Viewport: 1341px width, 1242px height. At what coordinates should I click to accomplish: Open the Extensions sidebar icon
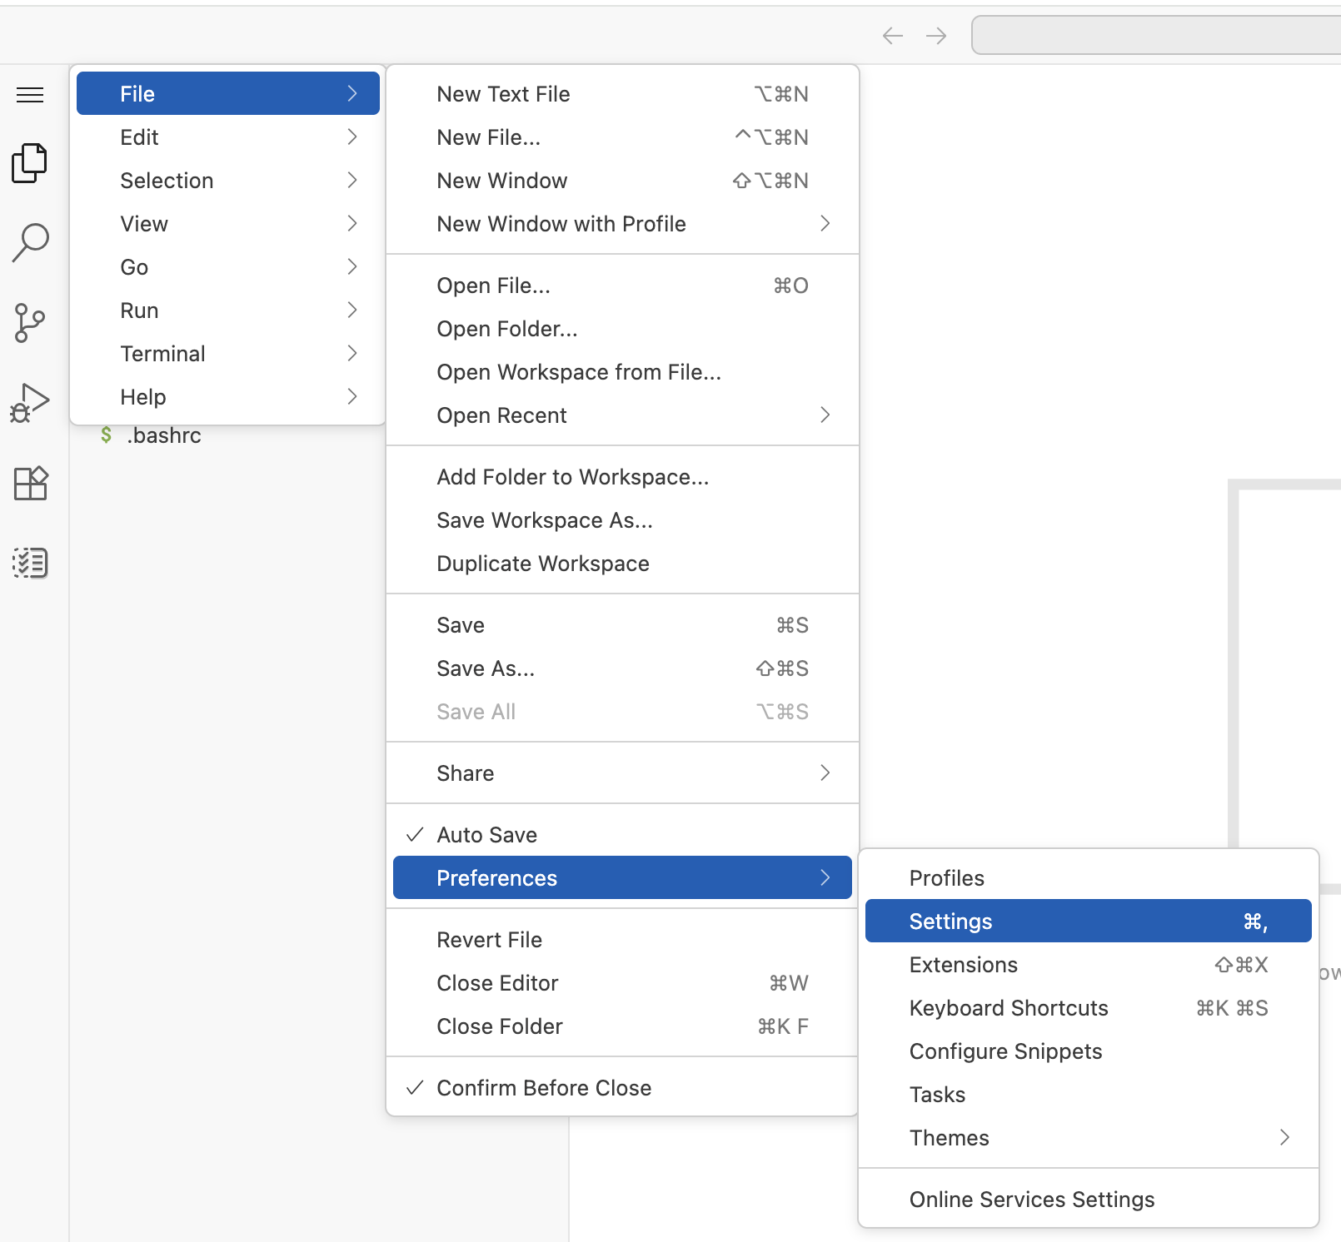tap(30, 483)
